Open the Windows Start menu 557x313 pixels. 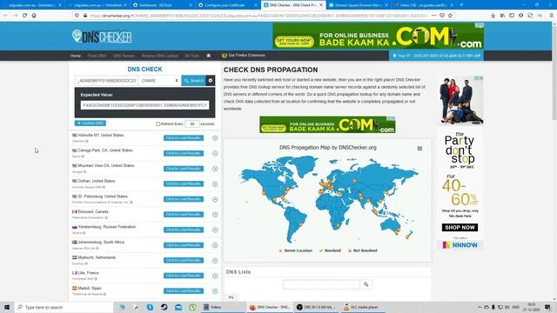click(x=7, y=307)
